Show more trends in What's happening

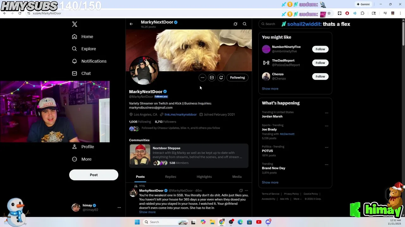point(270,183)
